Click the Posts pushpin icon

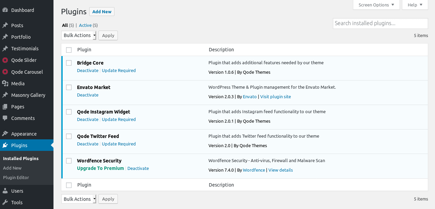tap(5, 25)
